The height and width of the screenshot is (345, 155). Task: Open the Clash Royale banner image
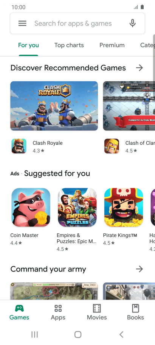(x=54, y=106)
